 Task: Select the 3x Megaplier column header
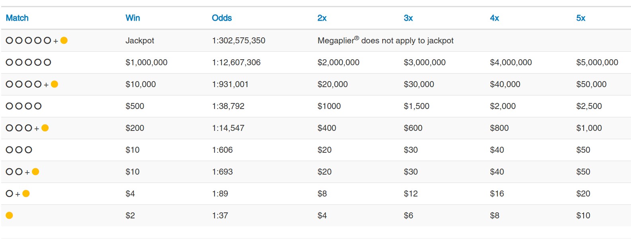[x=408, y=18]
